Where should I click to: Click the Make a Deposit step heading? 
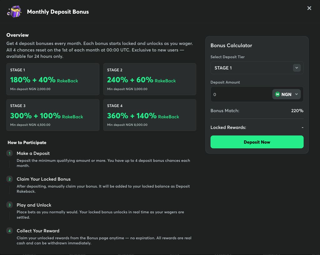tap(33, 153)
